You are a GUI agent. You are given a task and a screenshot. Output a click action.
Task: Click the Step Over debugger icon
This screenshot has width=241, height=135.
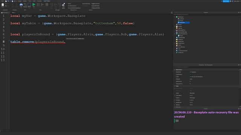(x=55, y=5)
